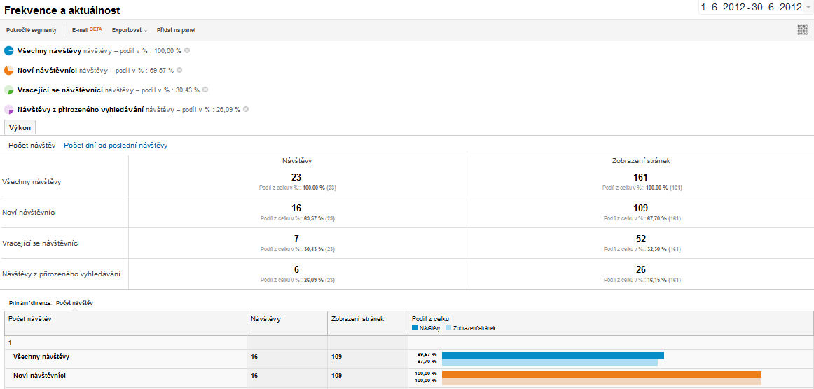Click the green Vracející se návštěvníci icon

(x=8, y=90)
